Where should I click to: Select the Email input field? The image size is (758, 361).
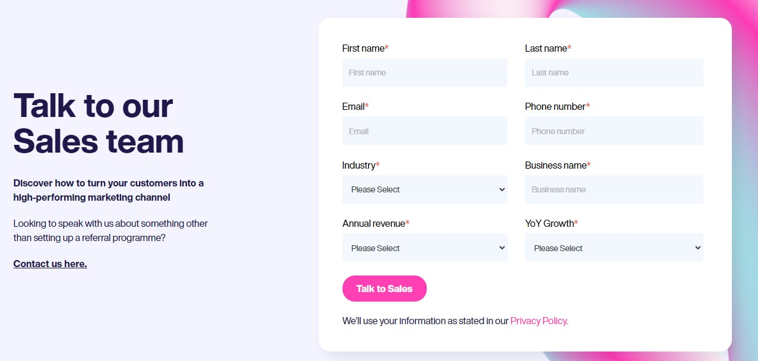(x=424, y=131)
